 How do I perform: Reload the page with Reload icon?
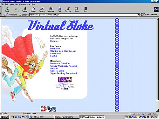click(24, 9)
